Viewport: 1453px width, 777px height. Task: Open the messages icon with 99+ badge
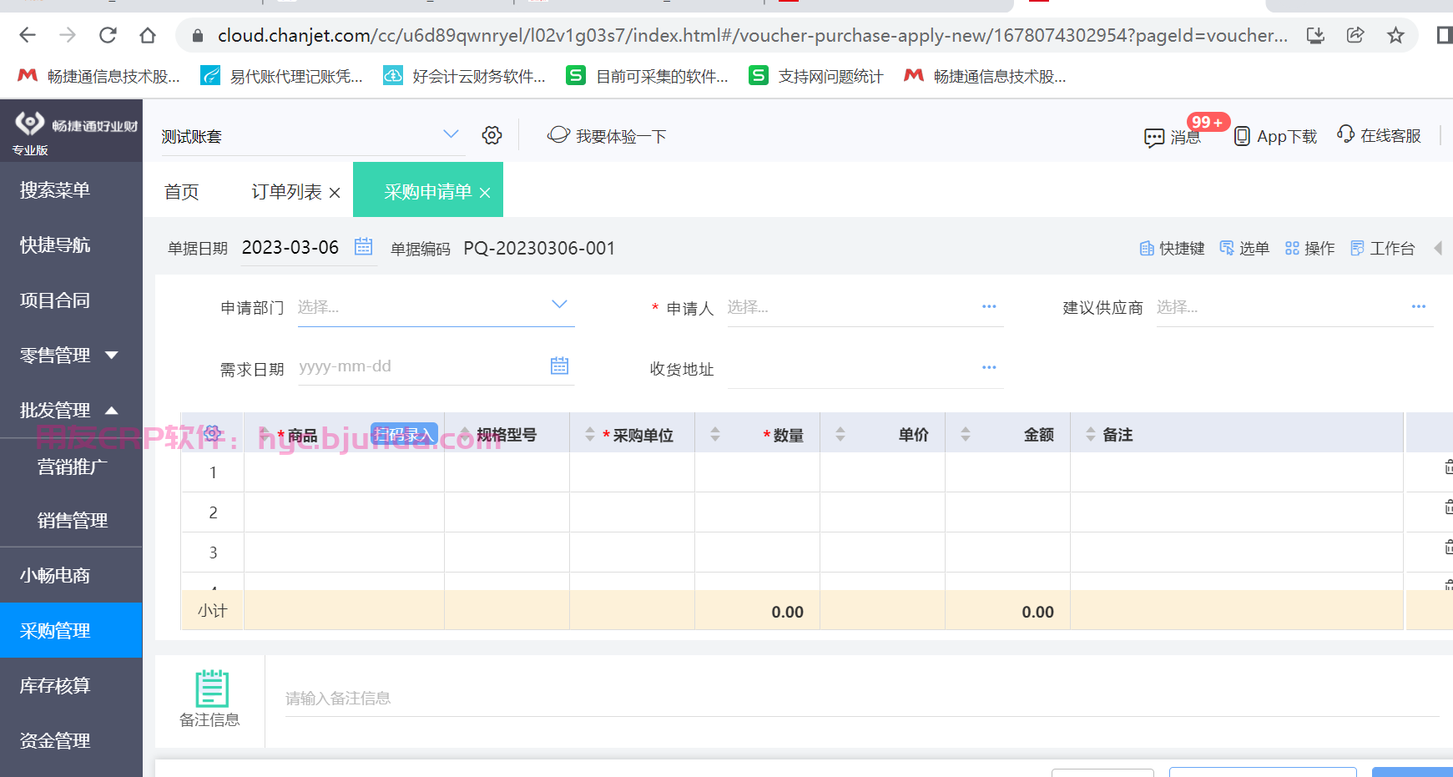[x=1154, y=137]
